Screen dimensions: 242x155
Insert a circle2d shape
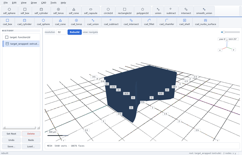pyautogui.click(x=108, y=11)
